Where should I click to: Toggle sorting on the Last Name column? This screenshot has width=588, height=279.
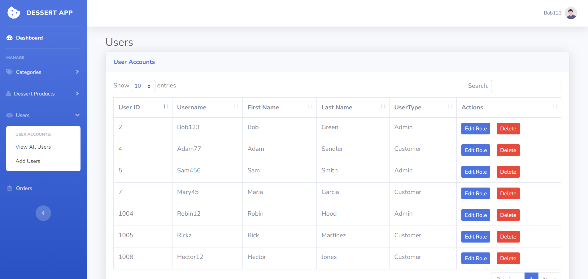[383, 107]
